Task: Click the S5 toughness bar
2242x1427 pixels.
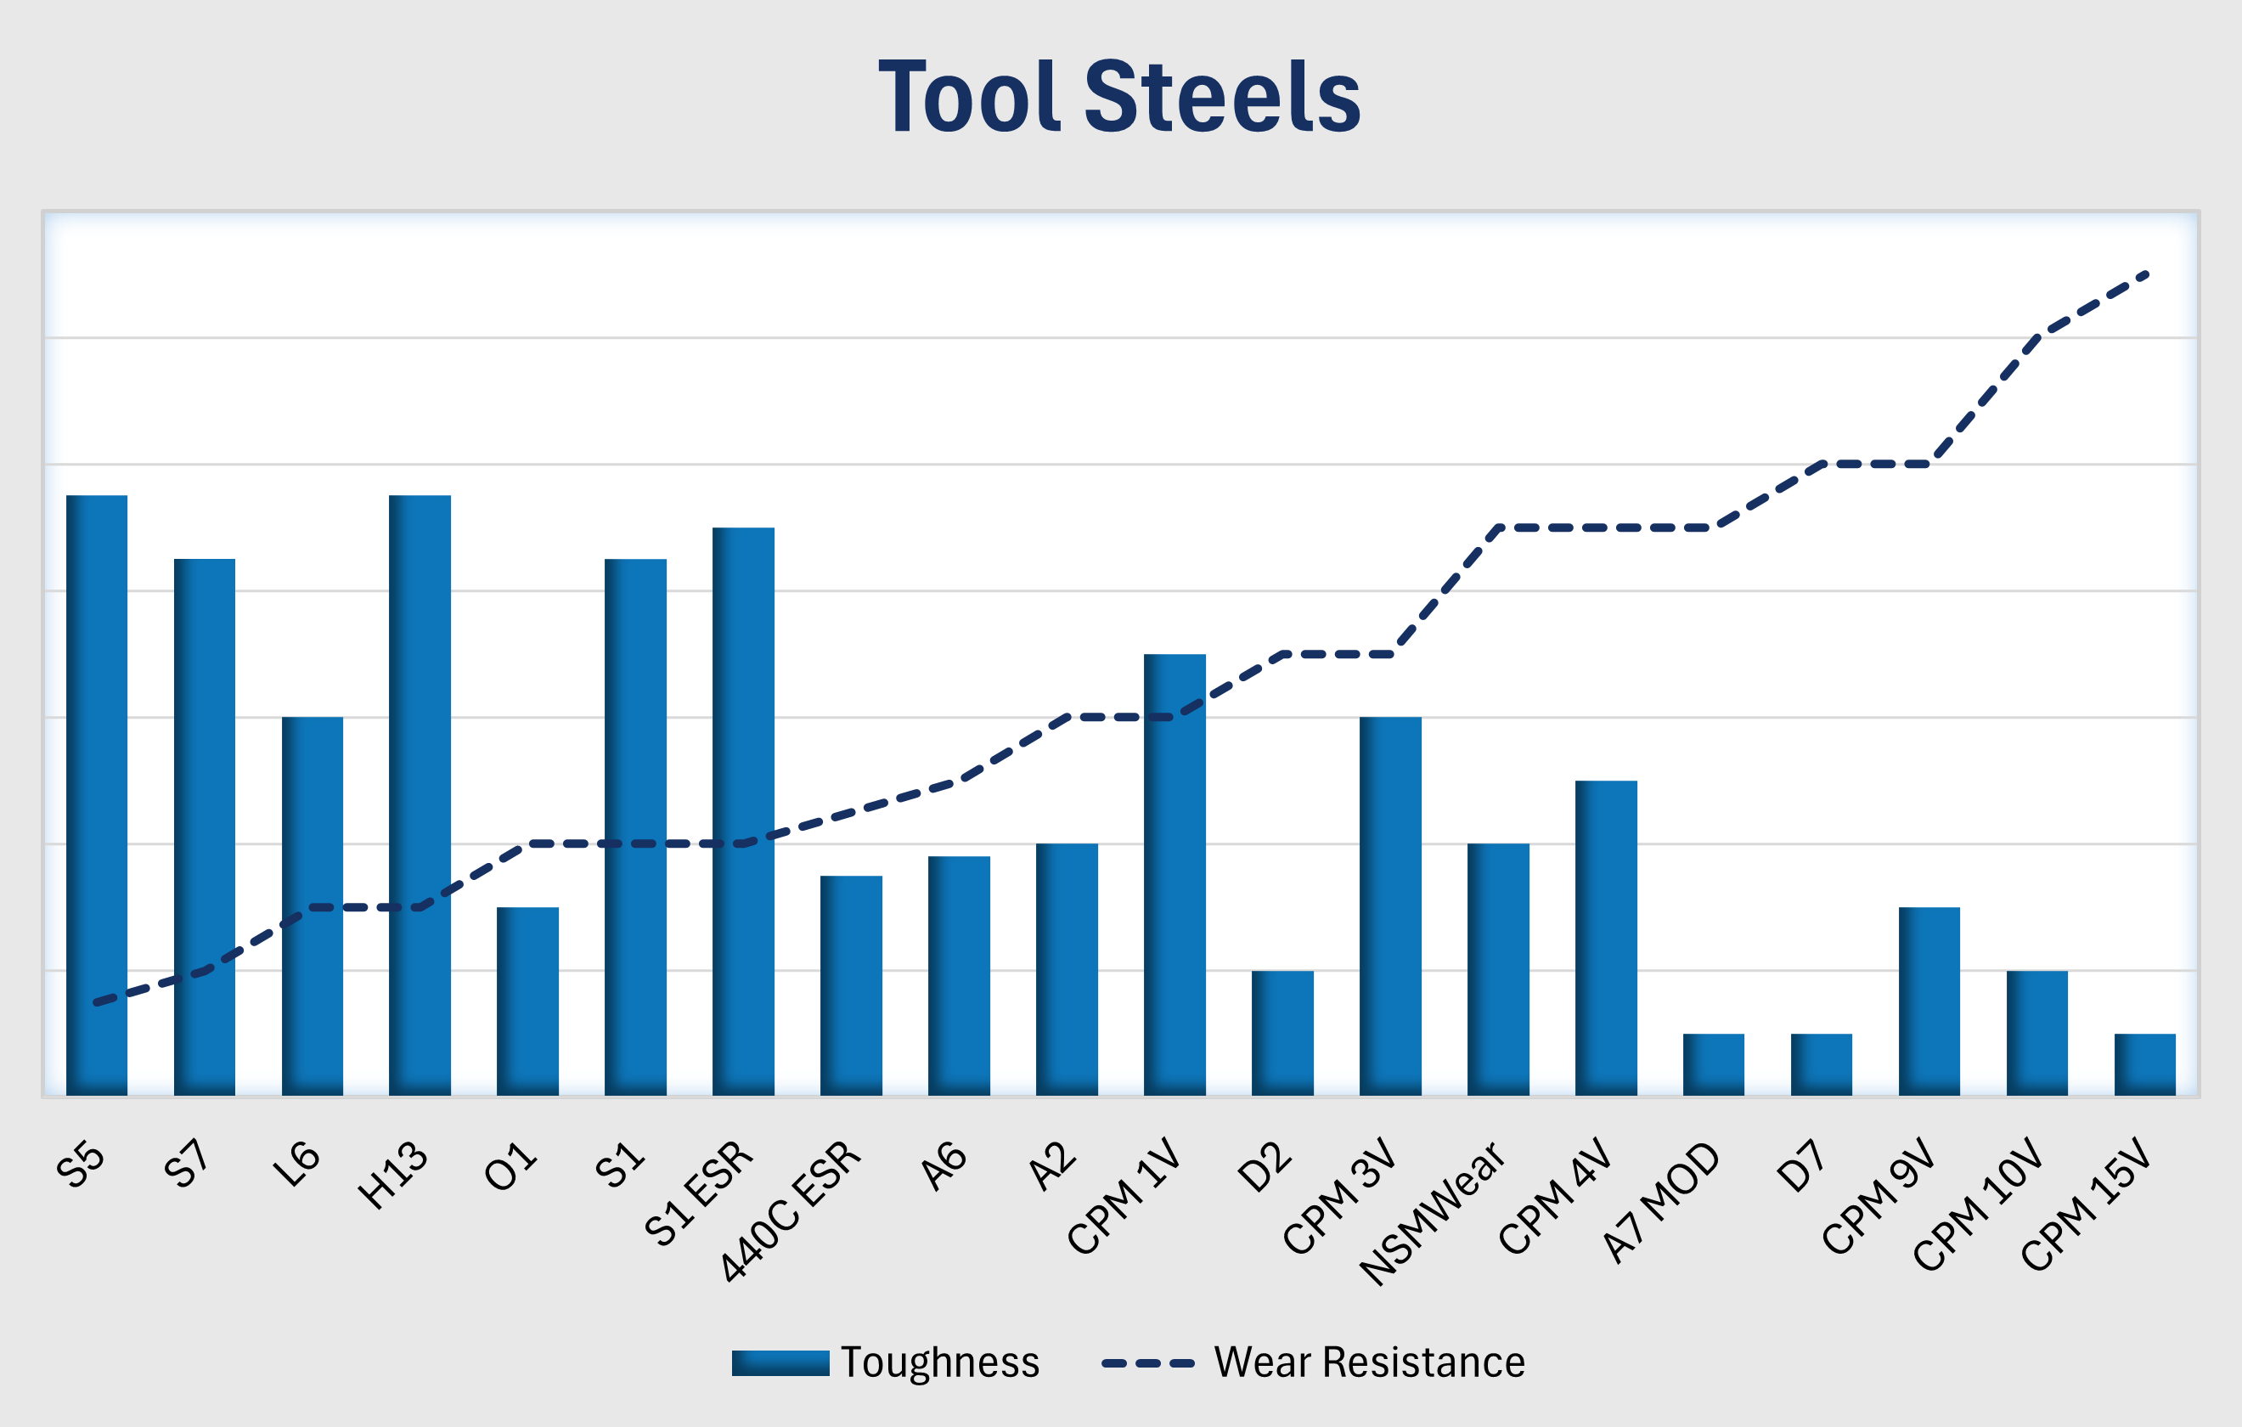Action: (97, 794)
